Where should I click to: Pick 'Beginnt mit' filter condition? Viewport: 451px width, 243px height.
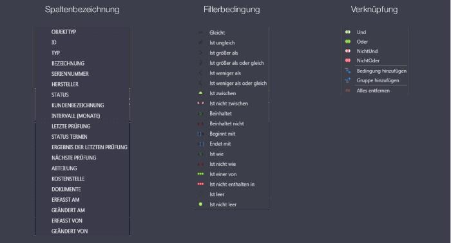[x=222, y=134]
